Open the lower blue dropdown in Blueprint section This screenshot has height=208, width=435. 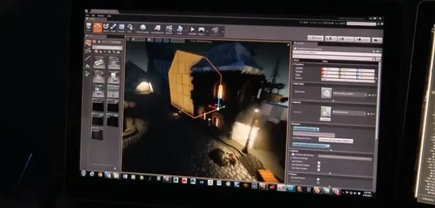(311, 145)
